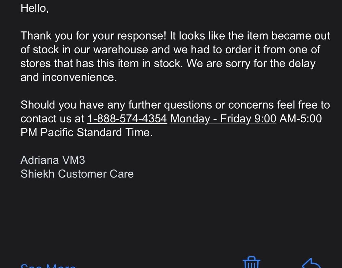Tap the trash icon to delete email

click(x=251, y=263)
